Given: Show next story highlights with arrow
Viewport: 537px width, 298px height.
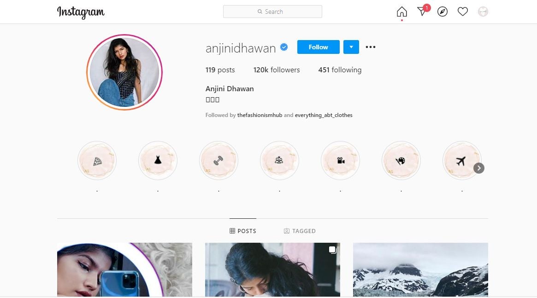Looking at the screenshot, I should [479, 168].
